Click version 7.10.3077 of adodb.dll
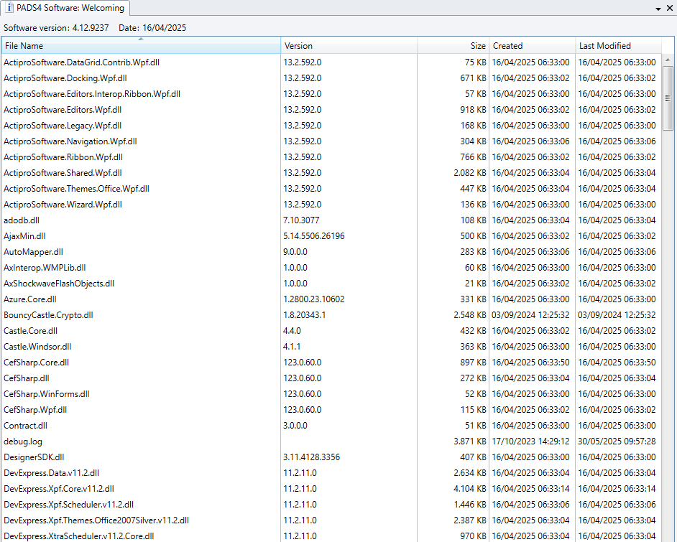The image size is (677, 542). tap(301, 220)
